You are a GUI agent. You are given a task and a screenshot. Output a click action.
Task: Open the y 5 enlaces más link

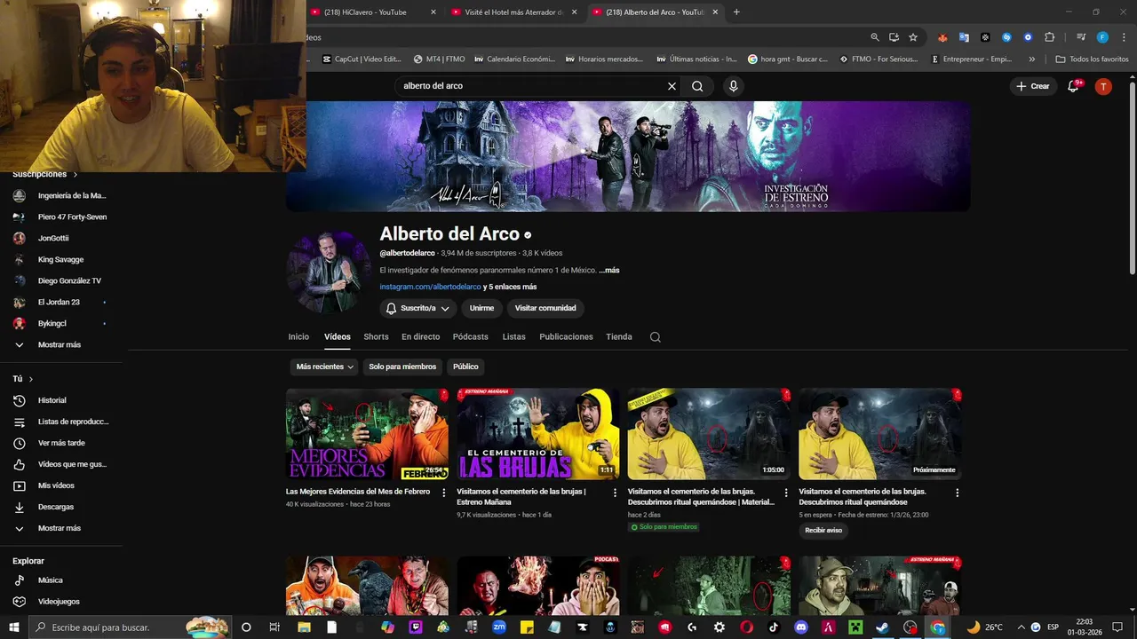(x=510, y=287)
